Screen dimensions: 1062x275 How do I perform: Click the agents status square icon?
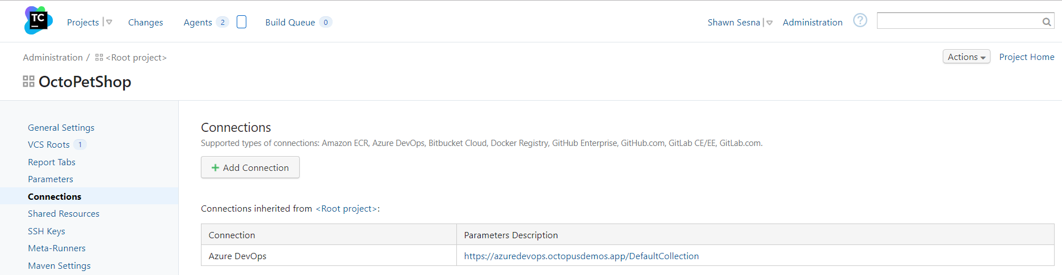[241, 22]
